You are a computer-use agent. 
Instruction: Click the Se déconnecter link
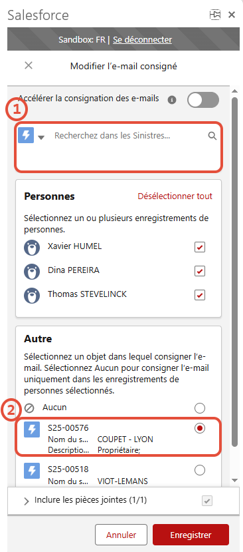point(142,40)
